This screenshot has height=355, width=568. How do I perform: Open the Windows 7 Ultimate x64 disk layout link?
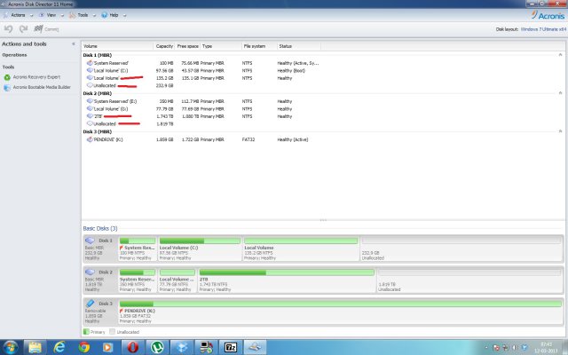coord(543,29)
